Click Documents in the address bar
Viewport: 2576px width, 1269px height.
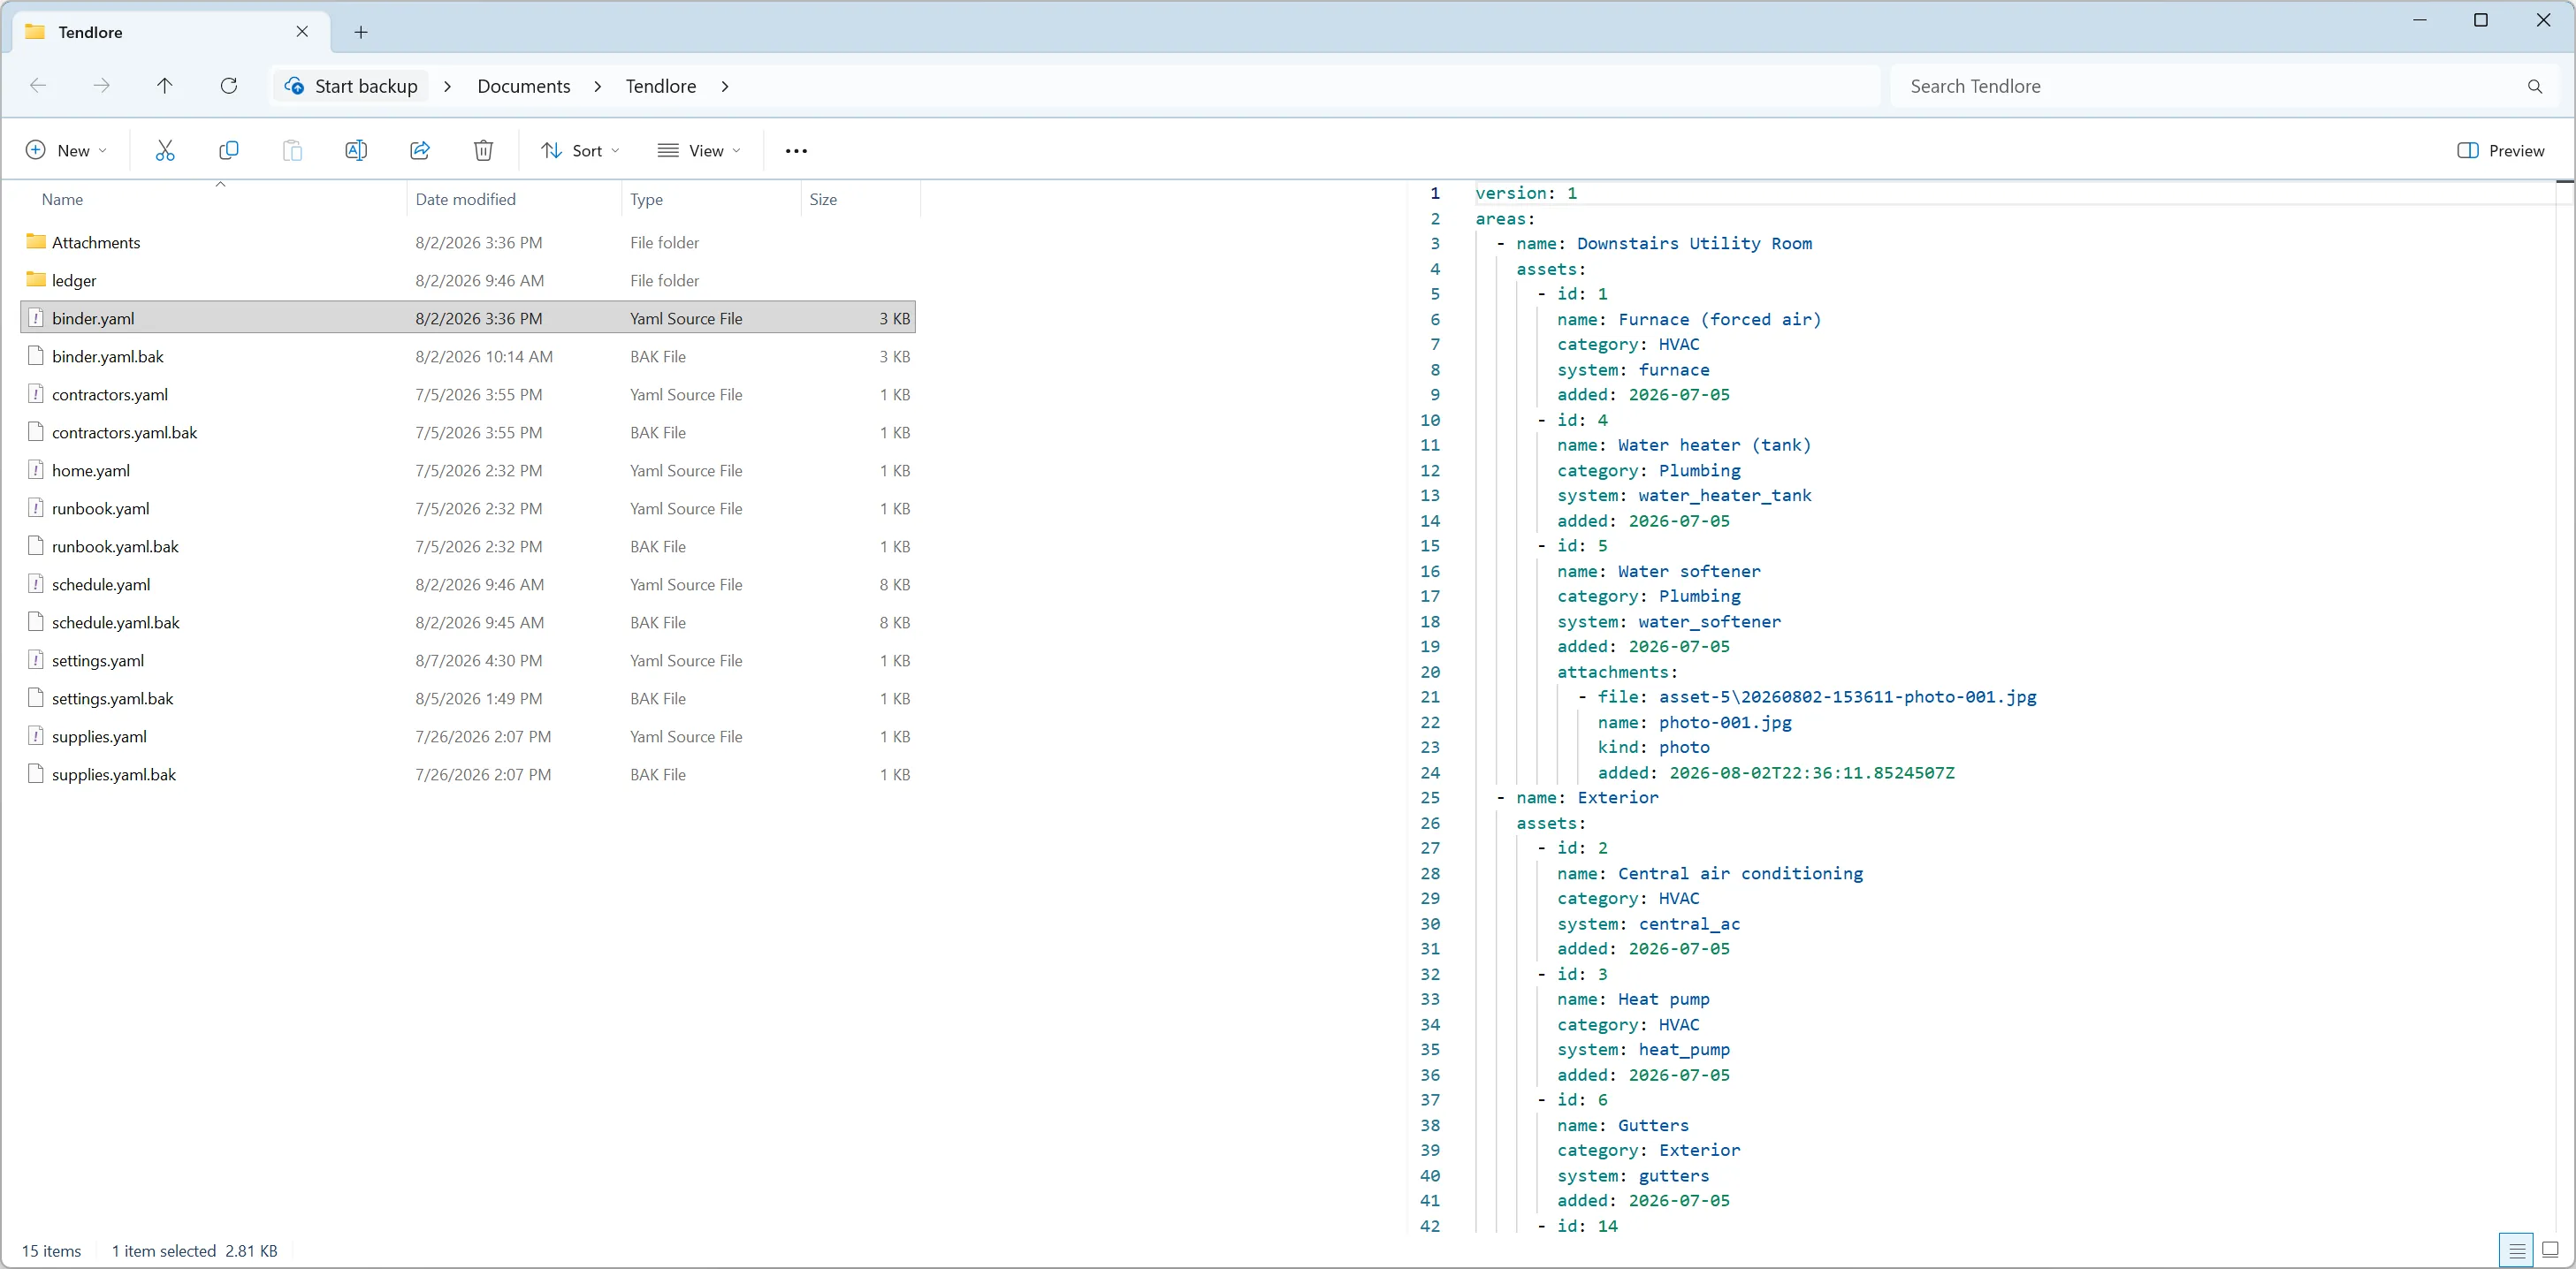coord(523,86)
